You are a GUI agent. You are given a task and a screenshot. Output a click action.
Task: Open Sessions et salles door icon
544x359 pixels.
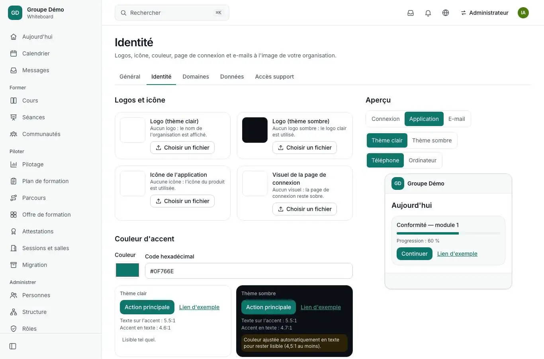14,248
